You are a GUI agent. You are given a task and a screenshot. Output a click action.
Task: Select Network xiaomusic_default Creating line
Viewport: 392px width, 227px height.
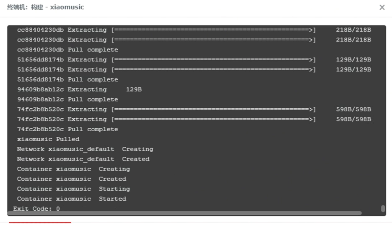pyautogui.click(x=85, y=149)
